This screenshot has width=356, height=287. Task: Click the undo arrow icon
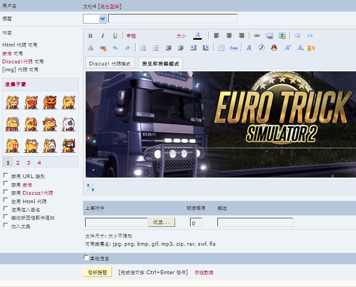(x=115, y=48)
